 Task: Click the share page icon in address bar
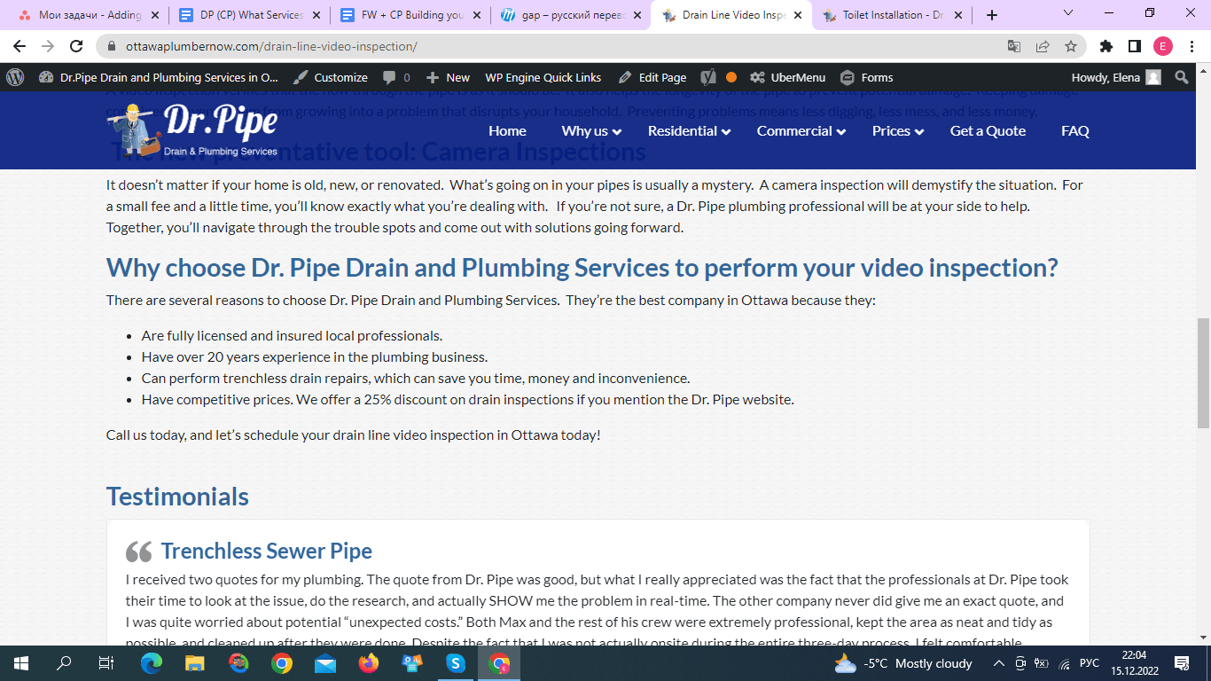point(1043,46)
